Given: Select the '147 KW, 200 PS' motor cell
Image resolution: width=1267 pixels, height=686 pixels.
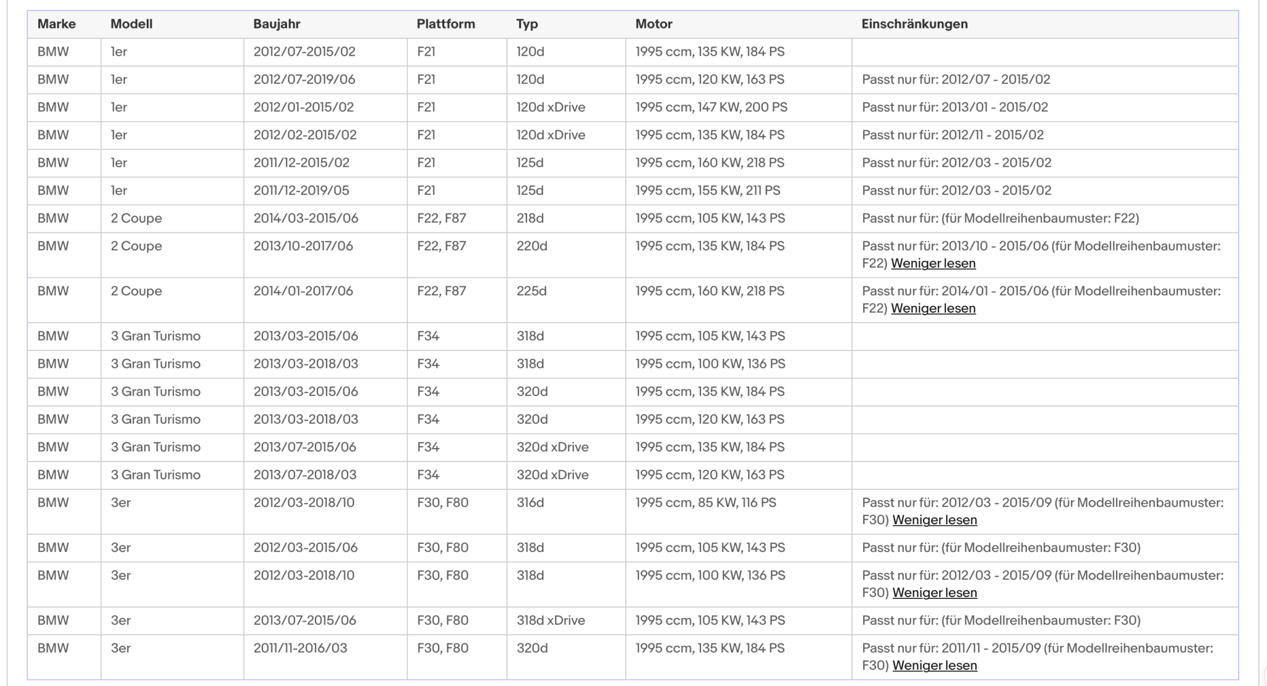Looking at the screenshot, I should coord(739,108).
